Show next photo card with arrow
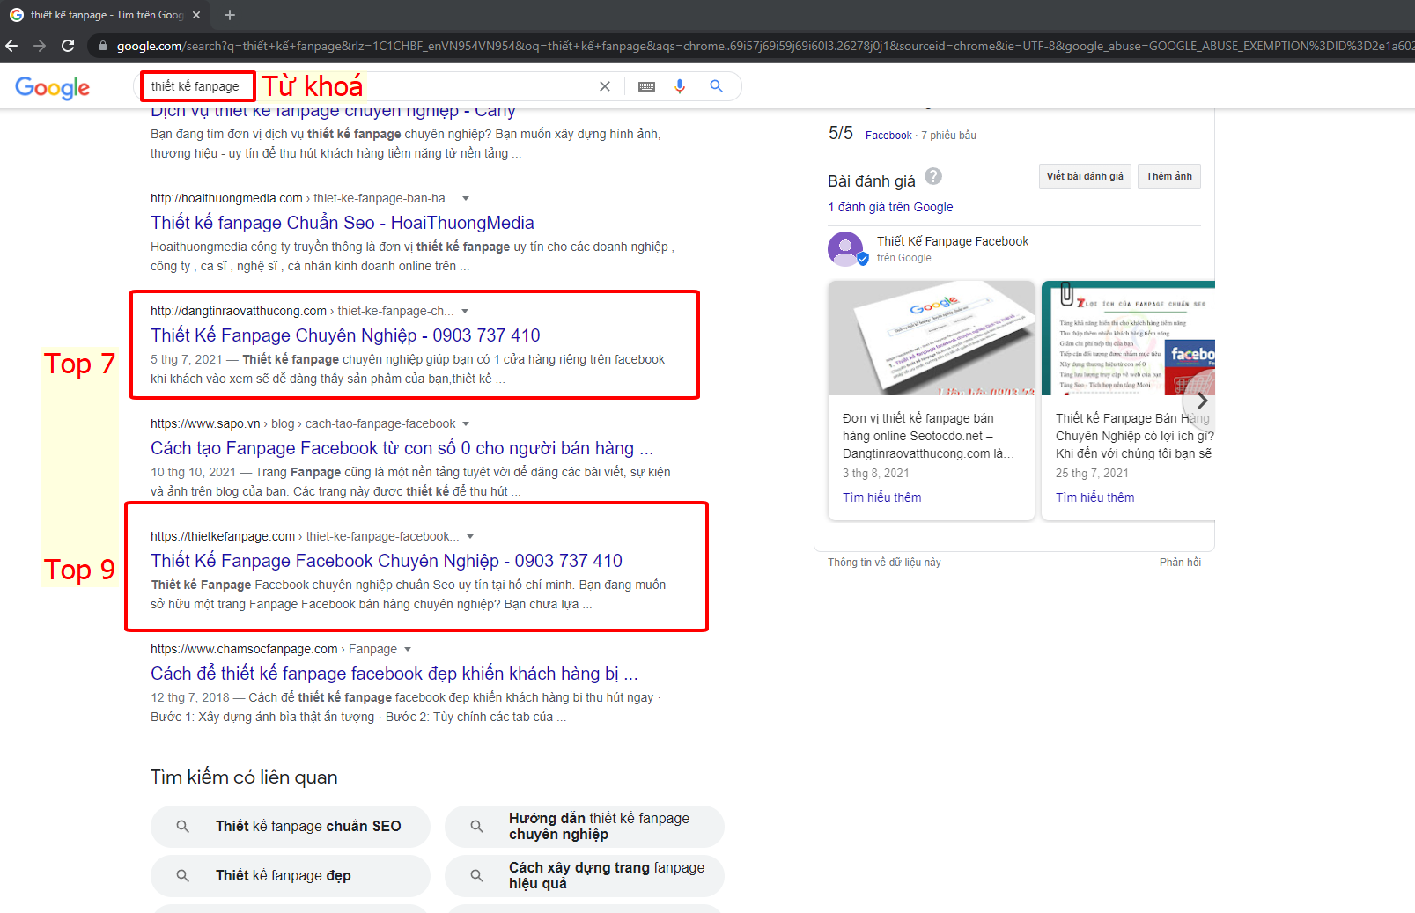This screenshot has width=1415, height=913. [1202, 401]
